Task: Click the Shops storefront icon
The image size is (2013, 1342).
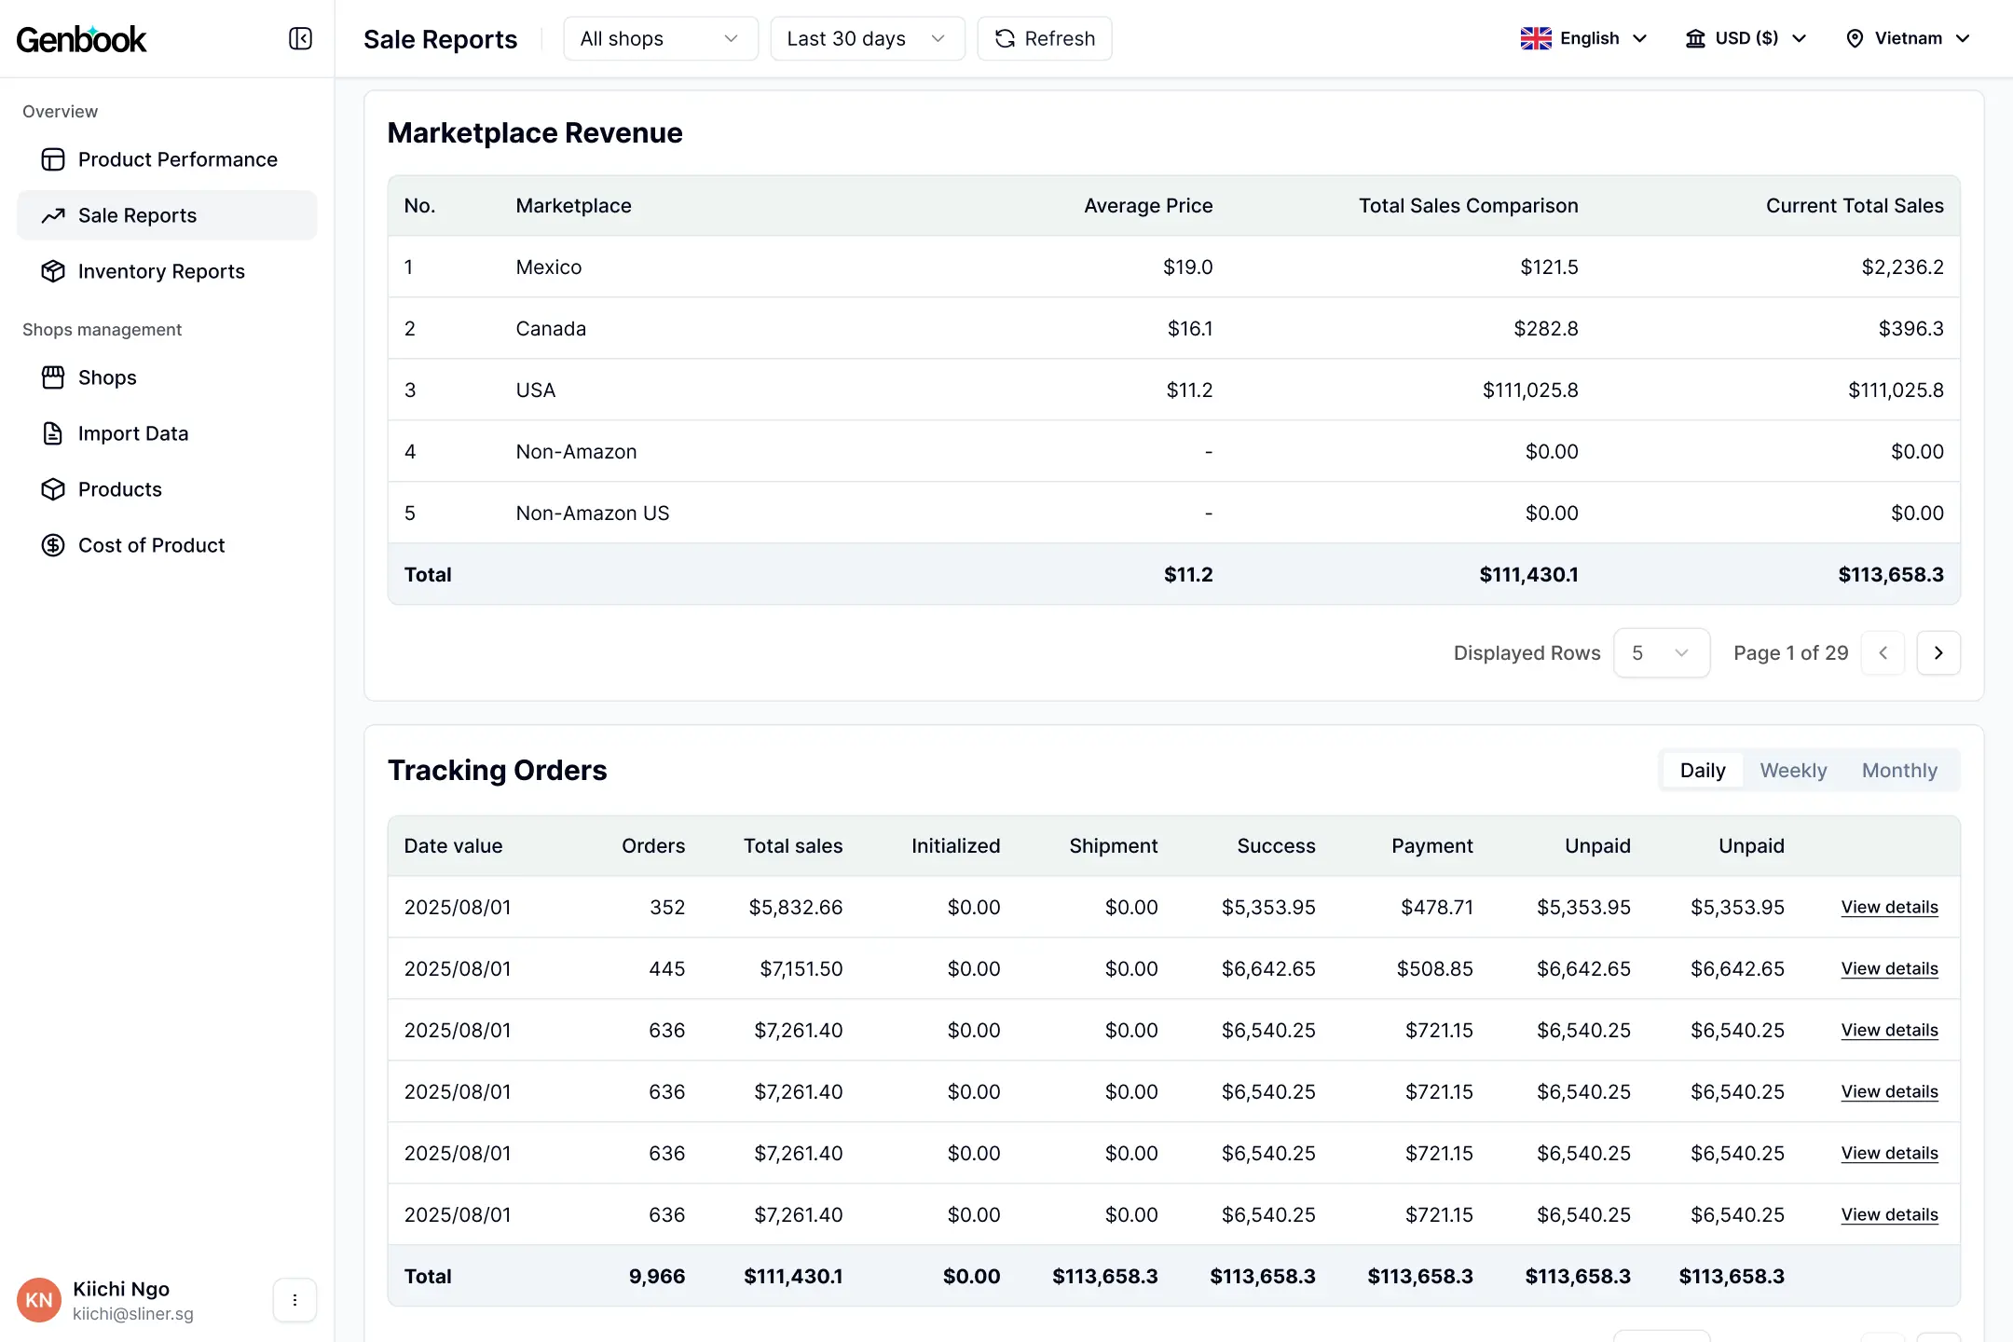Action: [x=53, y=377]
